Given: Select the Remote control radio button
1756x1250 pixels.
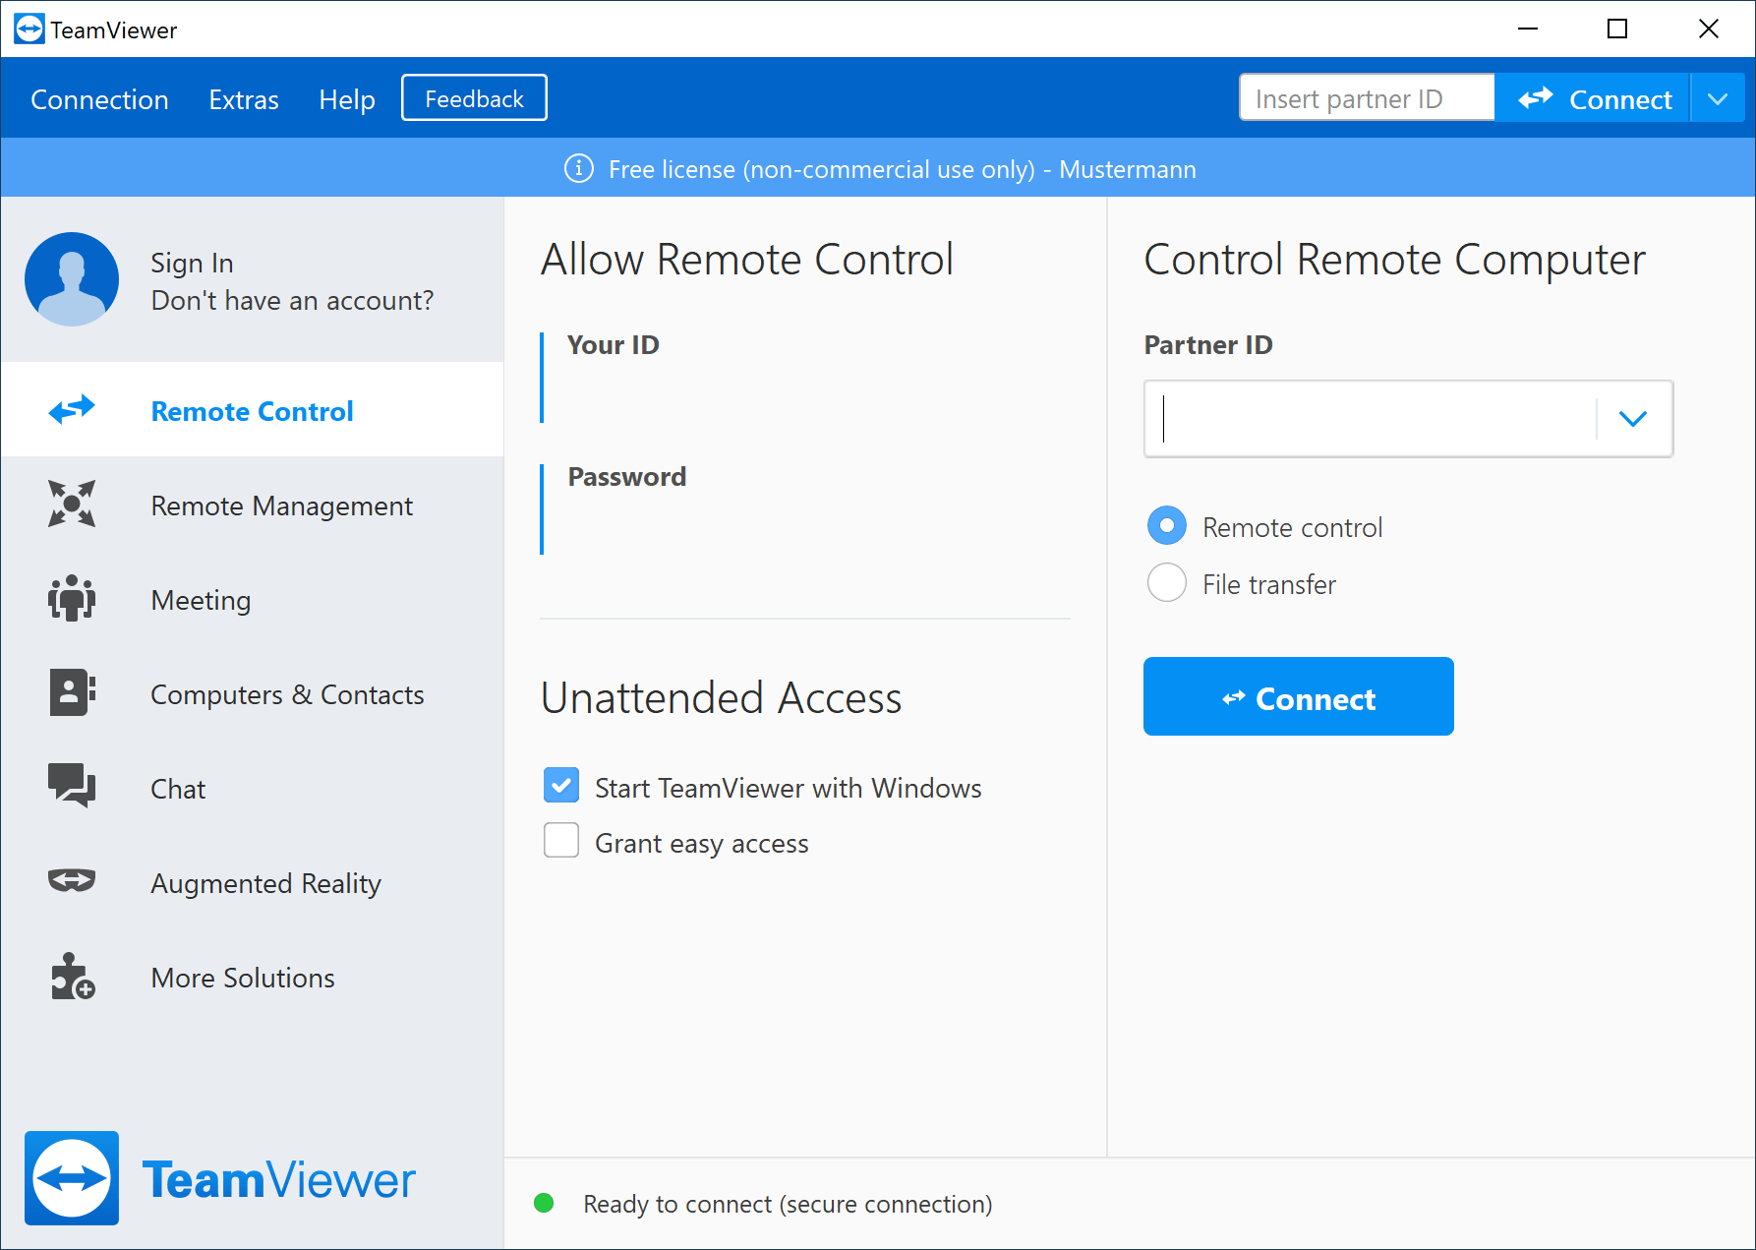Looking at the screenshot, I should pos(1167,526).
